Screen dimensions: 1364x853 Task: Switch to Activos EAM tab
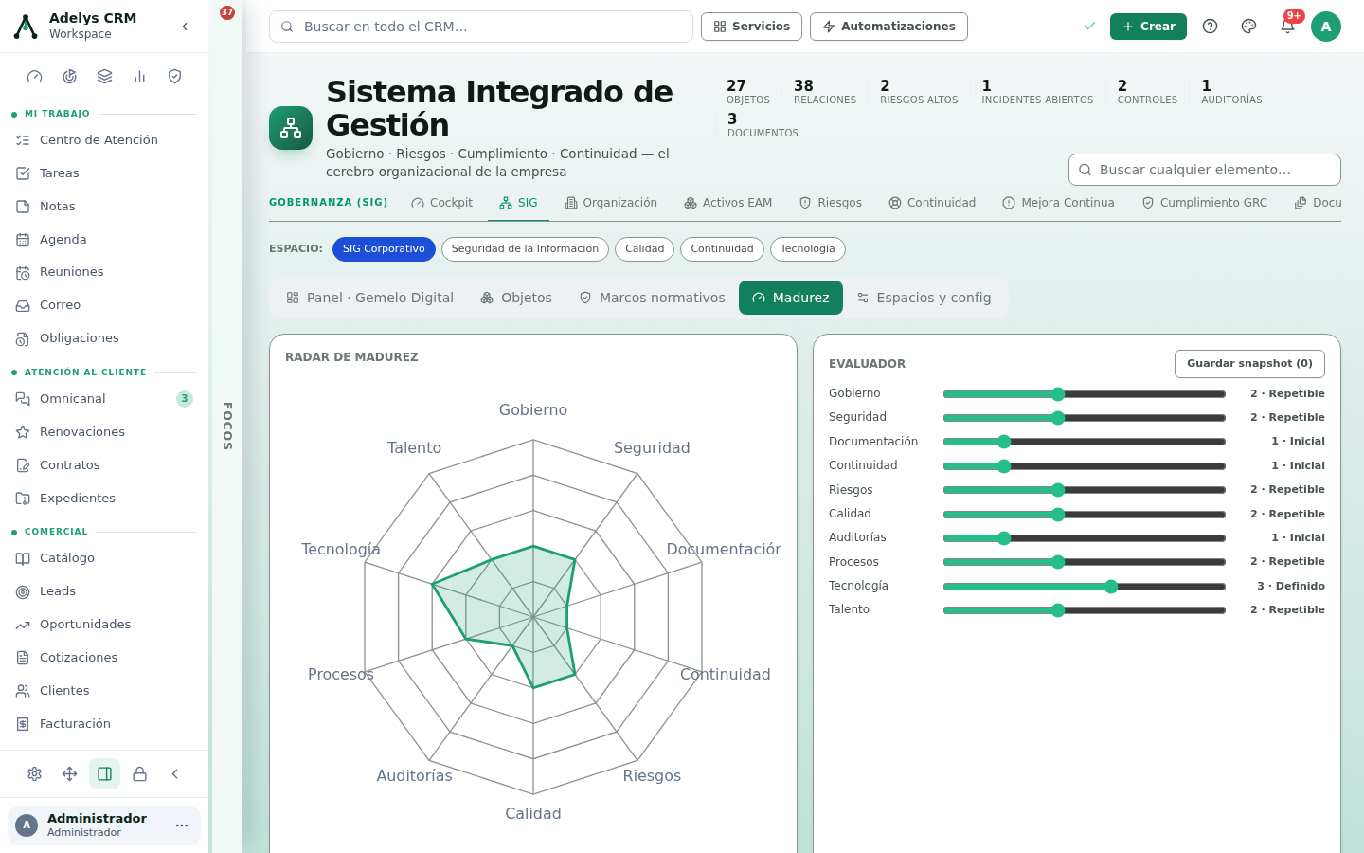point(728,203)
